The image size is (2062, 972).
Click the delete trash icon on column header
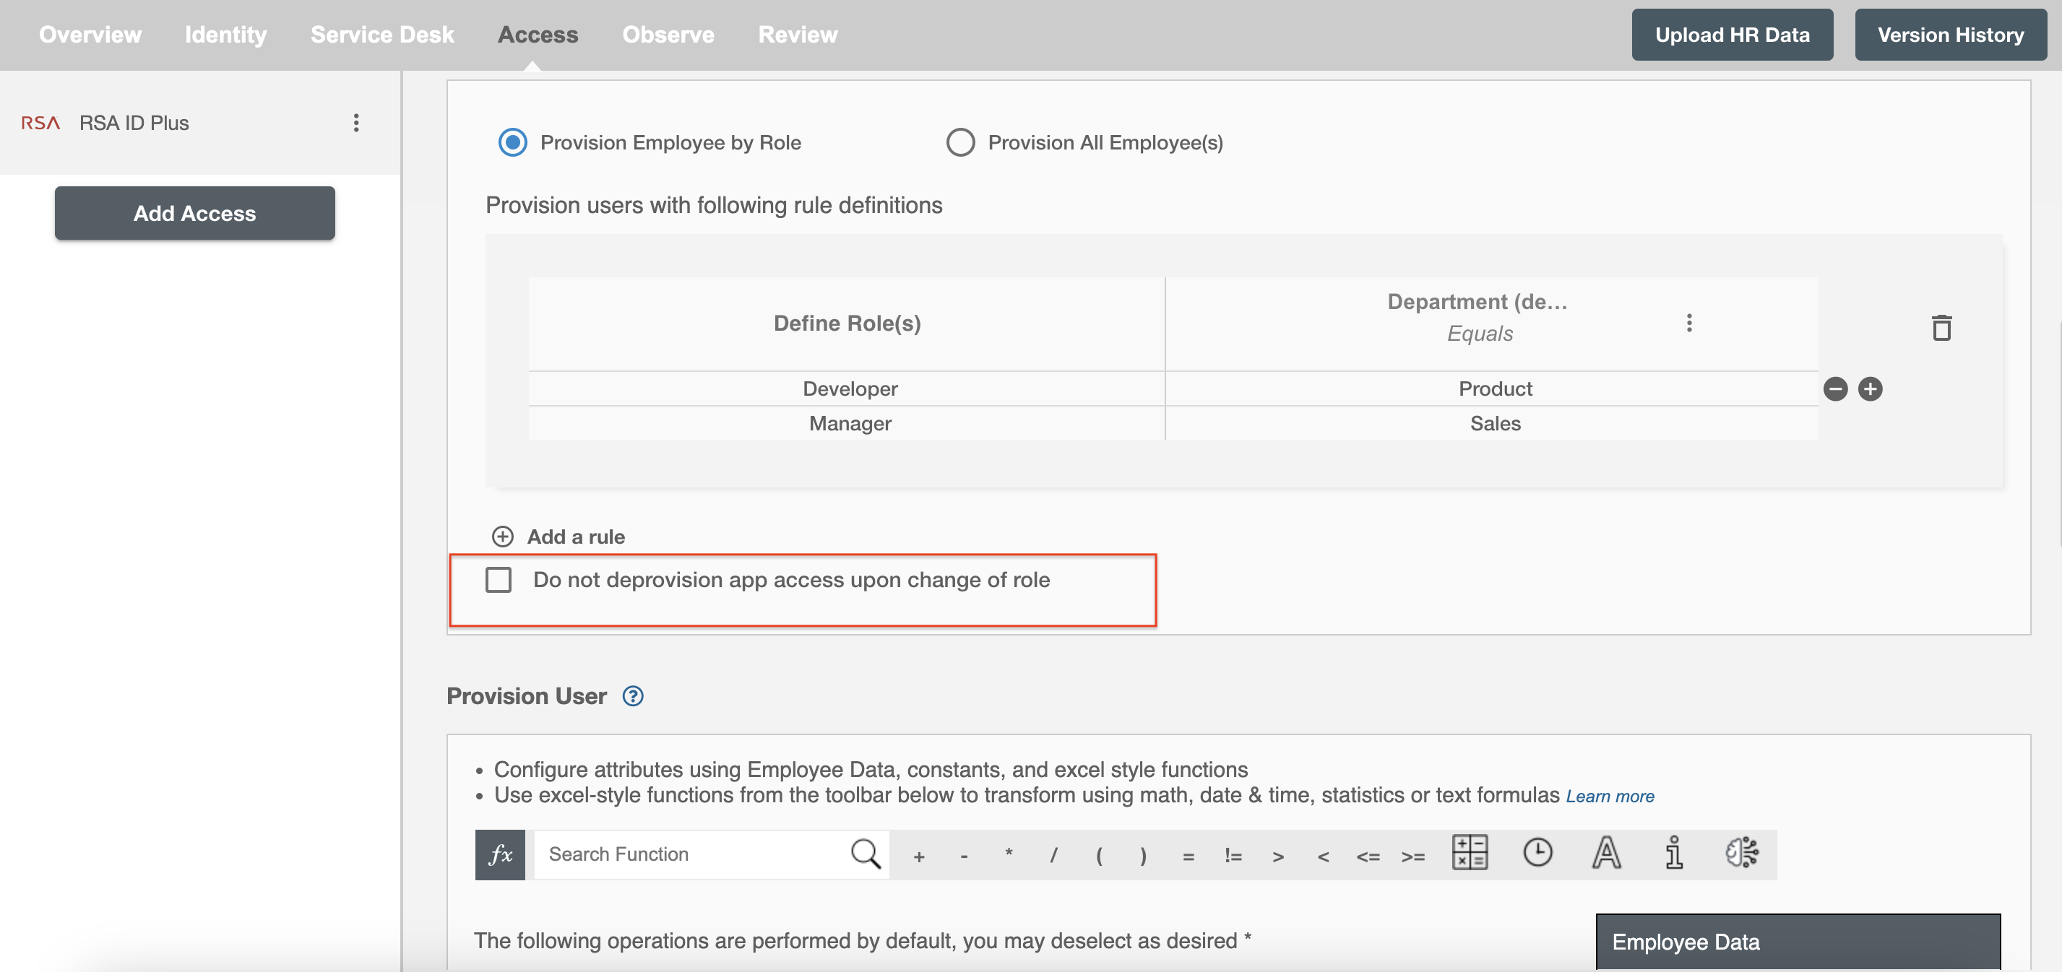(1942, 328)
